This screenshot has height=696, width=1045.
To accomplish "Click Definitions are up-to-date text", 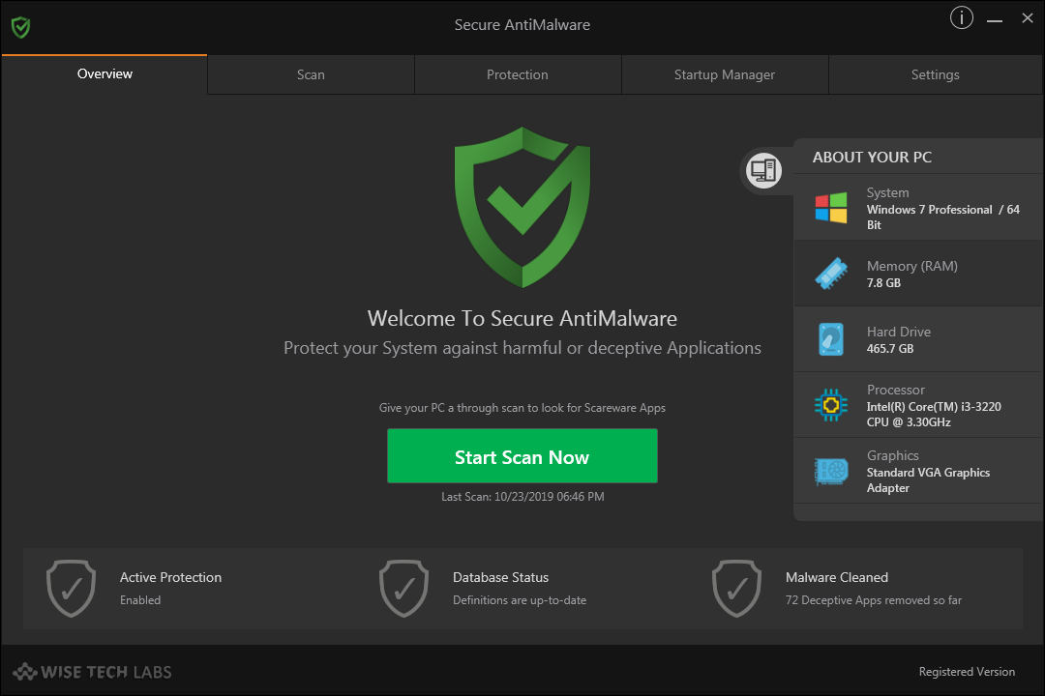I will click(x=520, y=600).
